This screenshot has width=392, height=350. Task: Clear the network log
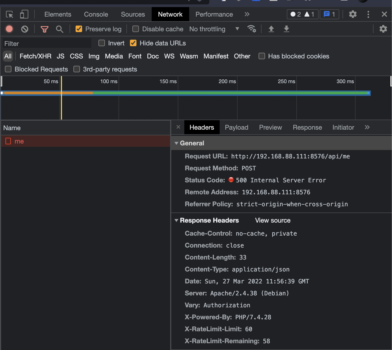[x=24, y=29]
